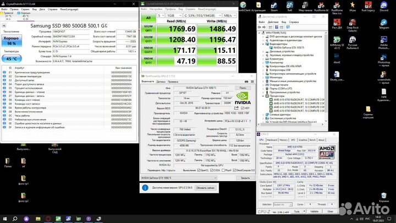Open the Steam desktop shortcut
Image resolution: width=396 pixels, height=223 pixels.
[x=274, y=7]
